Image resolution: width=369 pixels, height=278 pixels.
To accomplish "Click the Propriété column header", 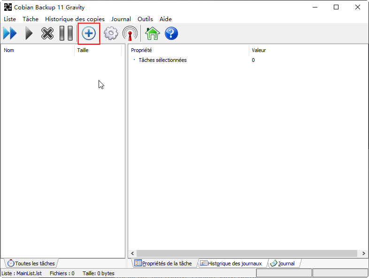I will 189,50.
